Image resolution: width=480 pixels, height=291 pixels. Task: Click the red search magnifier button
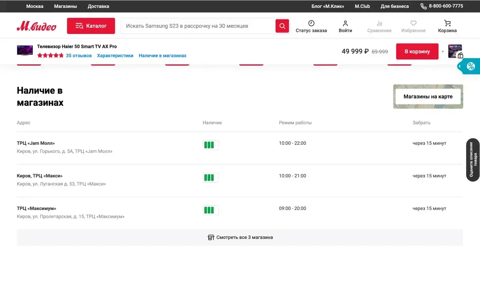click(282, 26)
